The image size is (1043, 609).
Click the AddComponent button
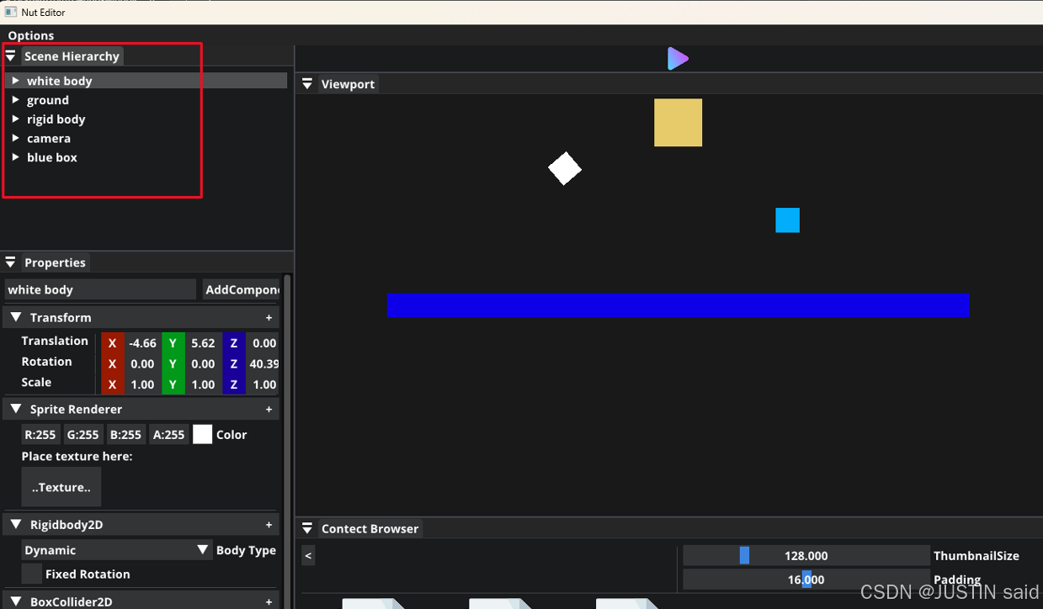pos(242,289)
